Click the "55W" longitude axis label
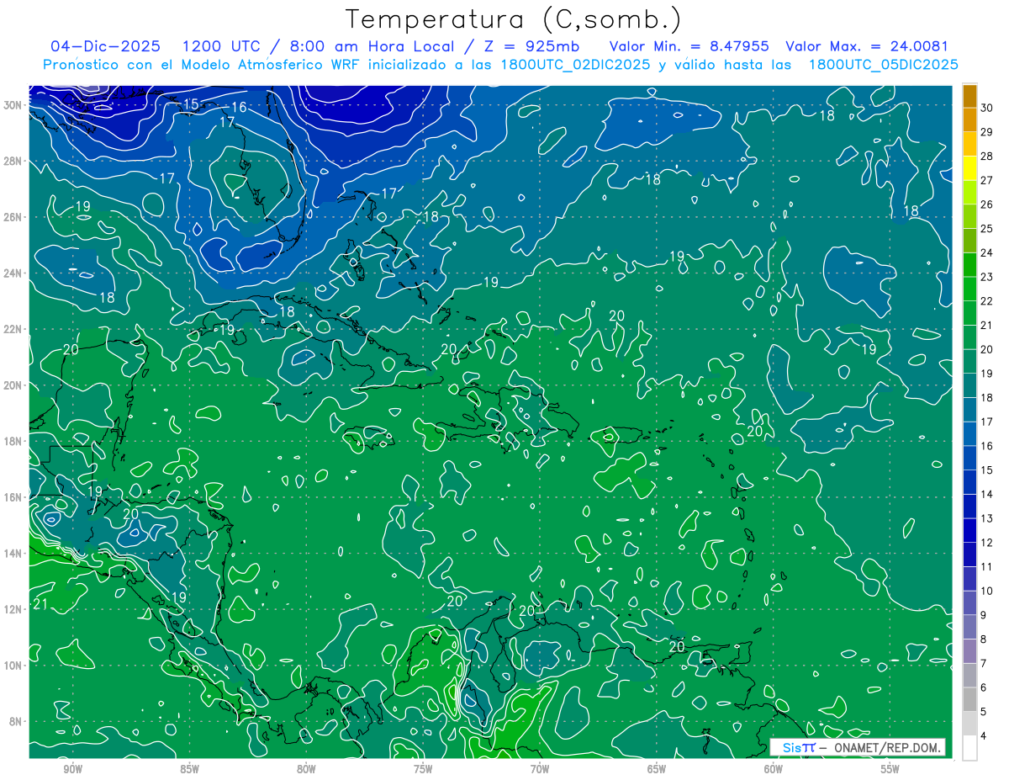Viewport: 1009px width, 780px height. [890, 769]
